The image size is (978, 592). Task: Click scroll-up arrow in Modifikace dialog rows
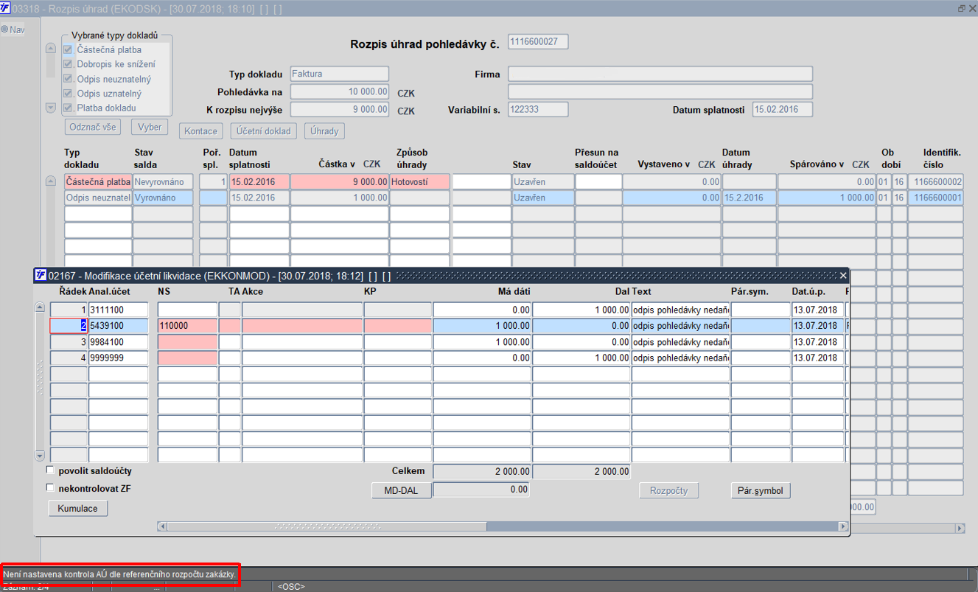pyautogui.click(x=40, y=308)
